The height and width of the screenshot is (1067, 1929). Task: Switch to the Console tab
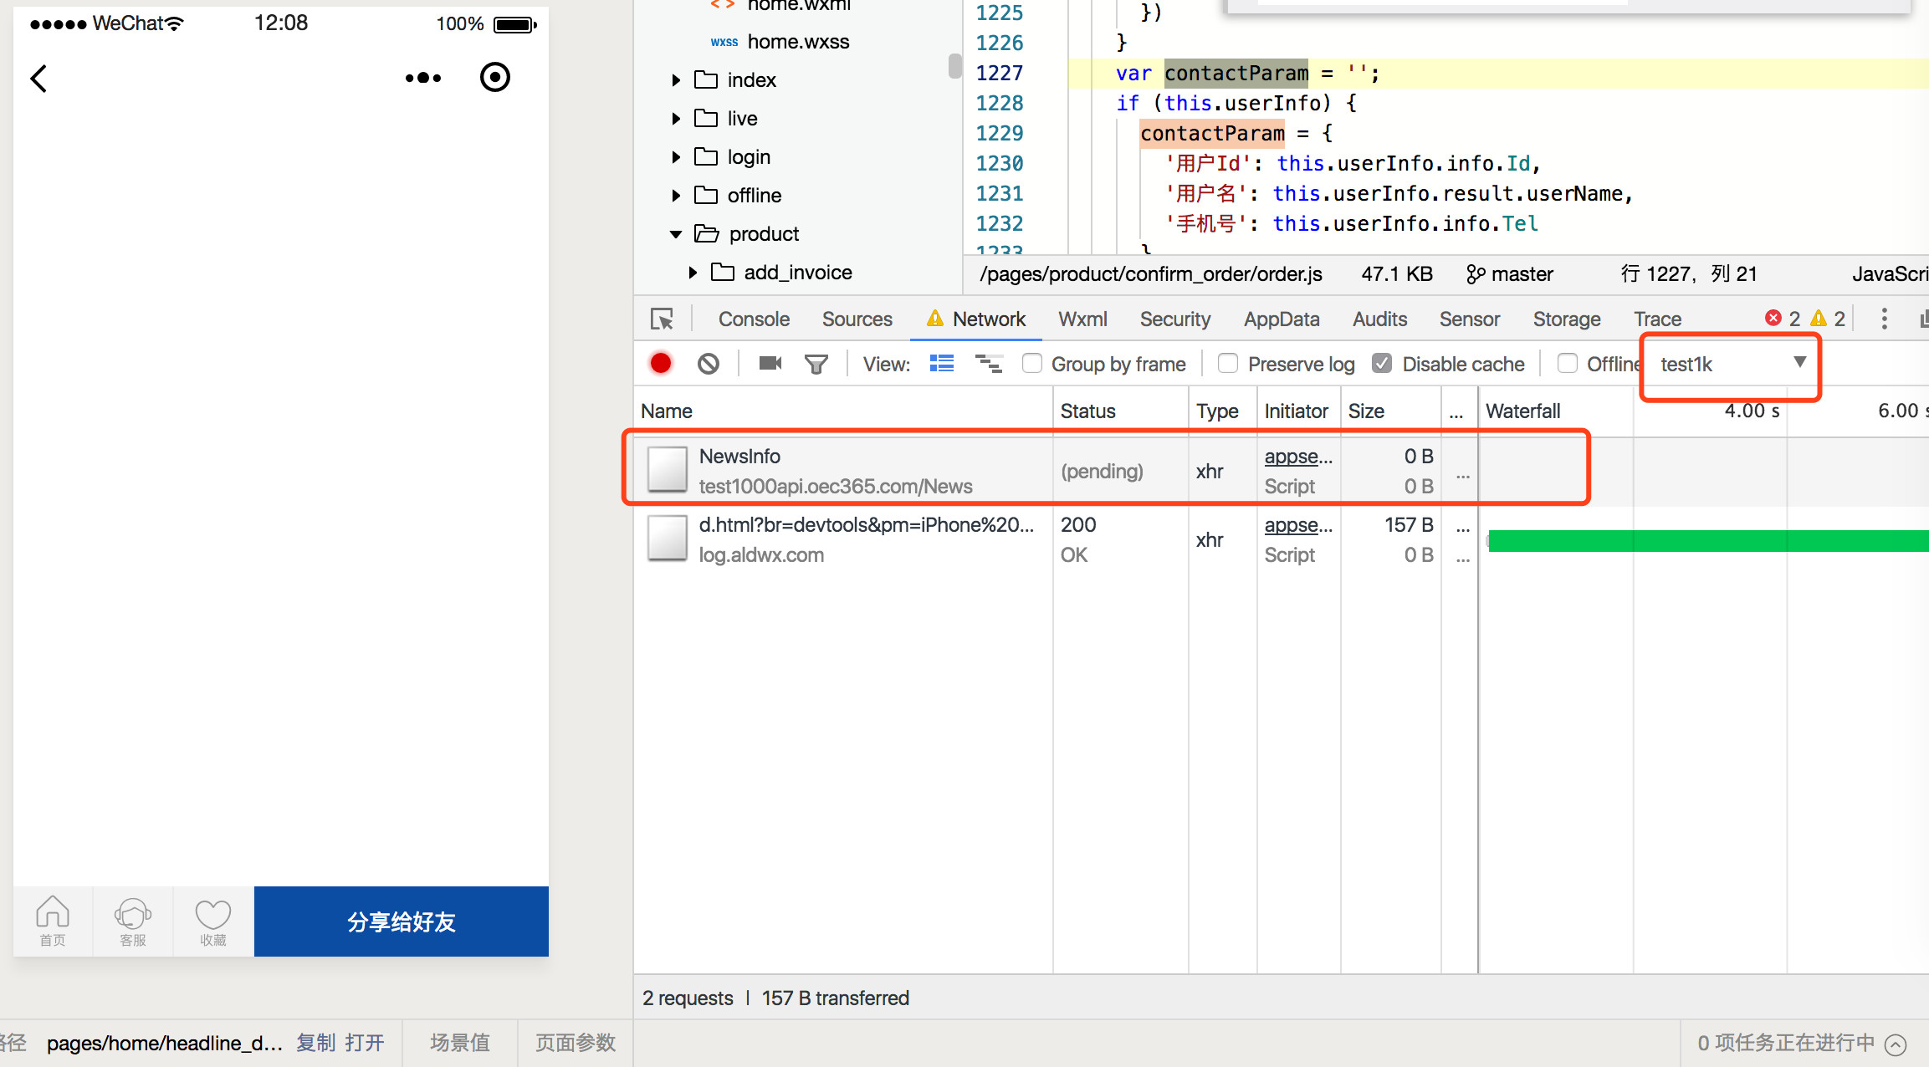(753, 319)
